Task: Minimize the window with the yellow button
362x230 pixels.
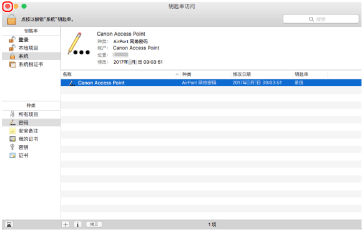Action: [x=16, y=6]
